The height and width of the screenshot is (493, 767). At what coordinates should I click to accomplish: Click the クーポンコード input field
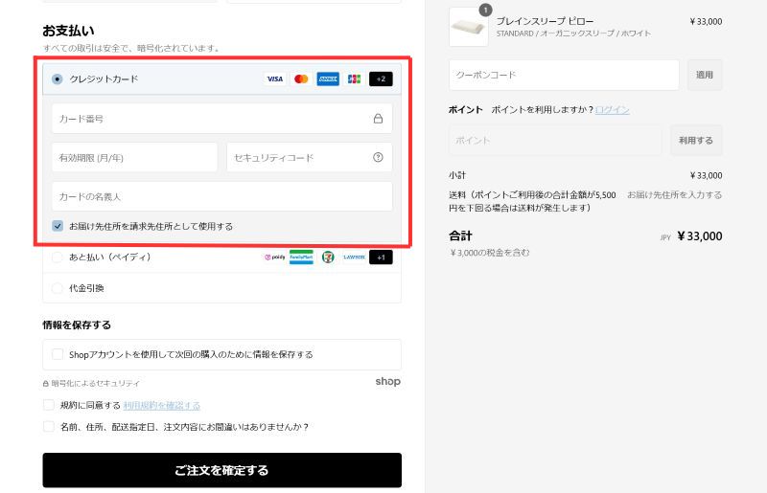pyautogui.click(x=564, y=75)
